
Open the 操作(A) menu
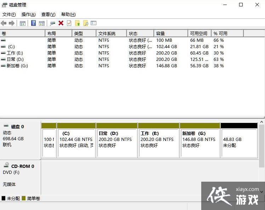coord(29,15)
